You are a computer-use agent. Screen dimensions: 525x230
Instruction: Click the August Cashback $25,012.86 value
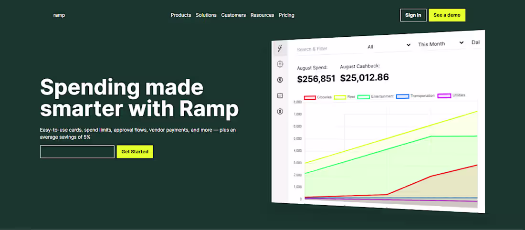tap(364, 78)
